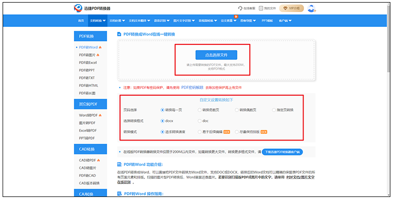Select CAD转PDF in sidebar
This screenshot has width=394, height=198.
(87, 160)
